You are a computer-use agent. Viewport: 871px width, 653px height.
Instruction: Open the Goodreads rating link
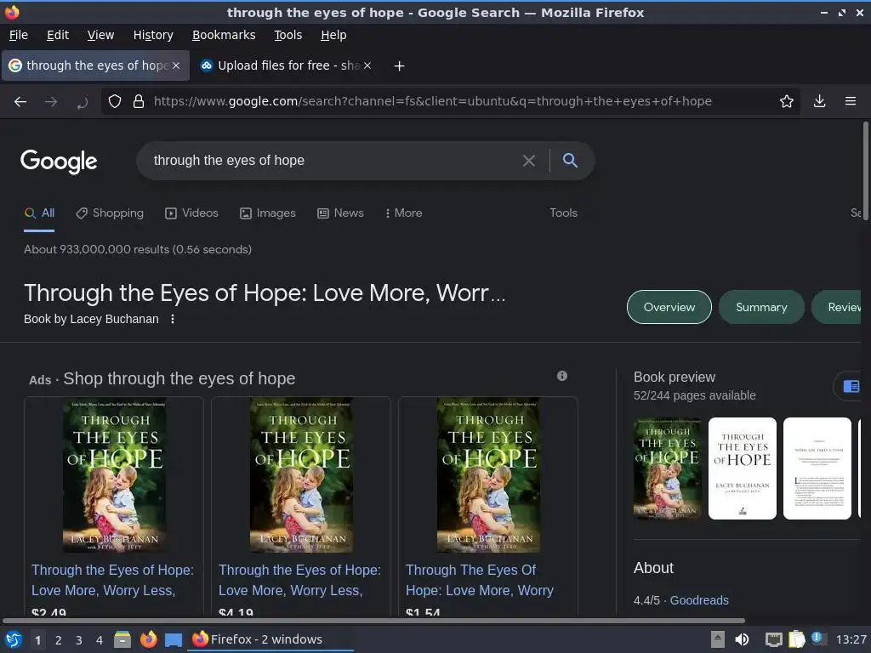pyautogui.click(x=699, y=600)
